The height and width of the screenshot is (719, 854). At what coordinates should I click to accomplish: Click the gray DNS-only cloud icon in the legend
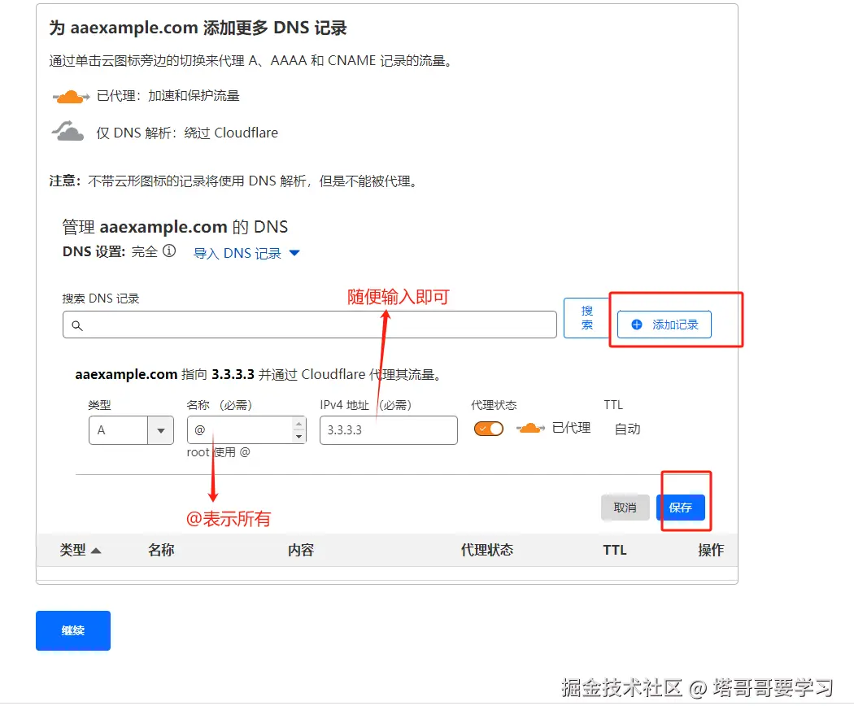pos(68,131)
